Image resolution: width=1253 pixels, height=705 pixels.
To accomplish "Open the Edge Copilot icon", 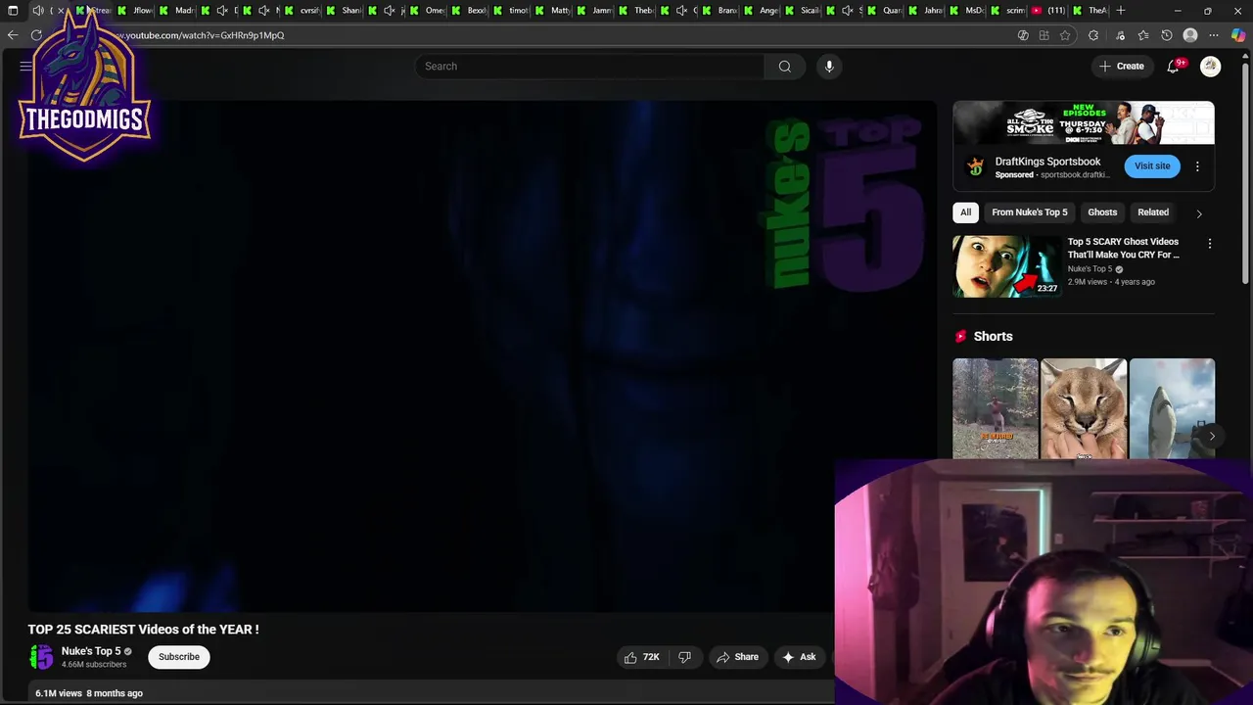I will [x=1238, y=35].
